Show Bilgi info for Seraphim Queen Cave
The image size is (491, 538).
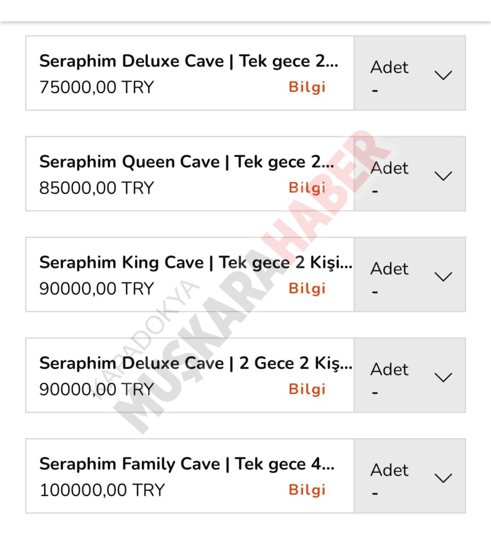point(307,188)
